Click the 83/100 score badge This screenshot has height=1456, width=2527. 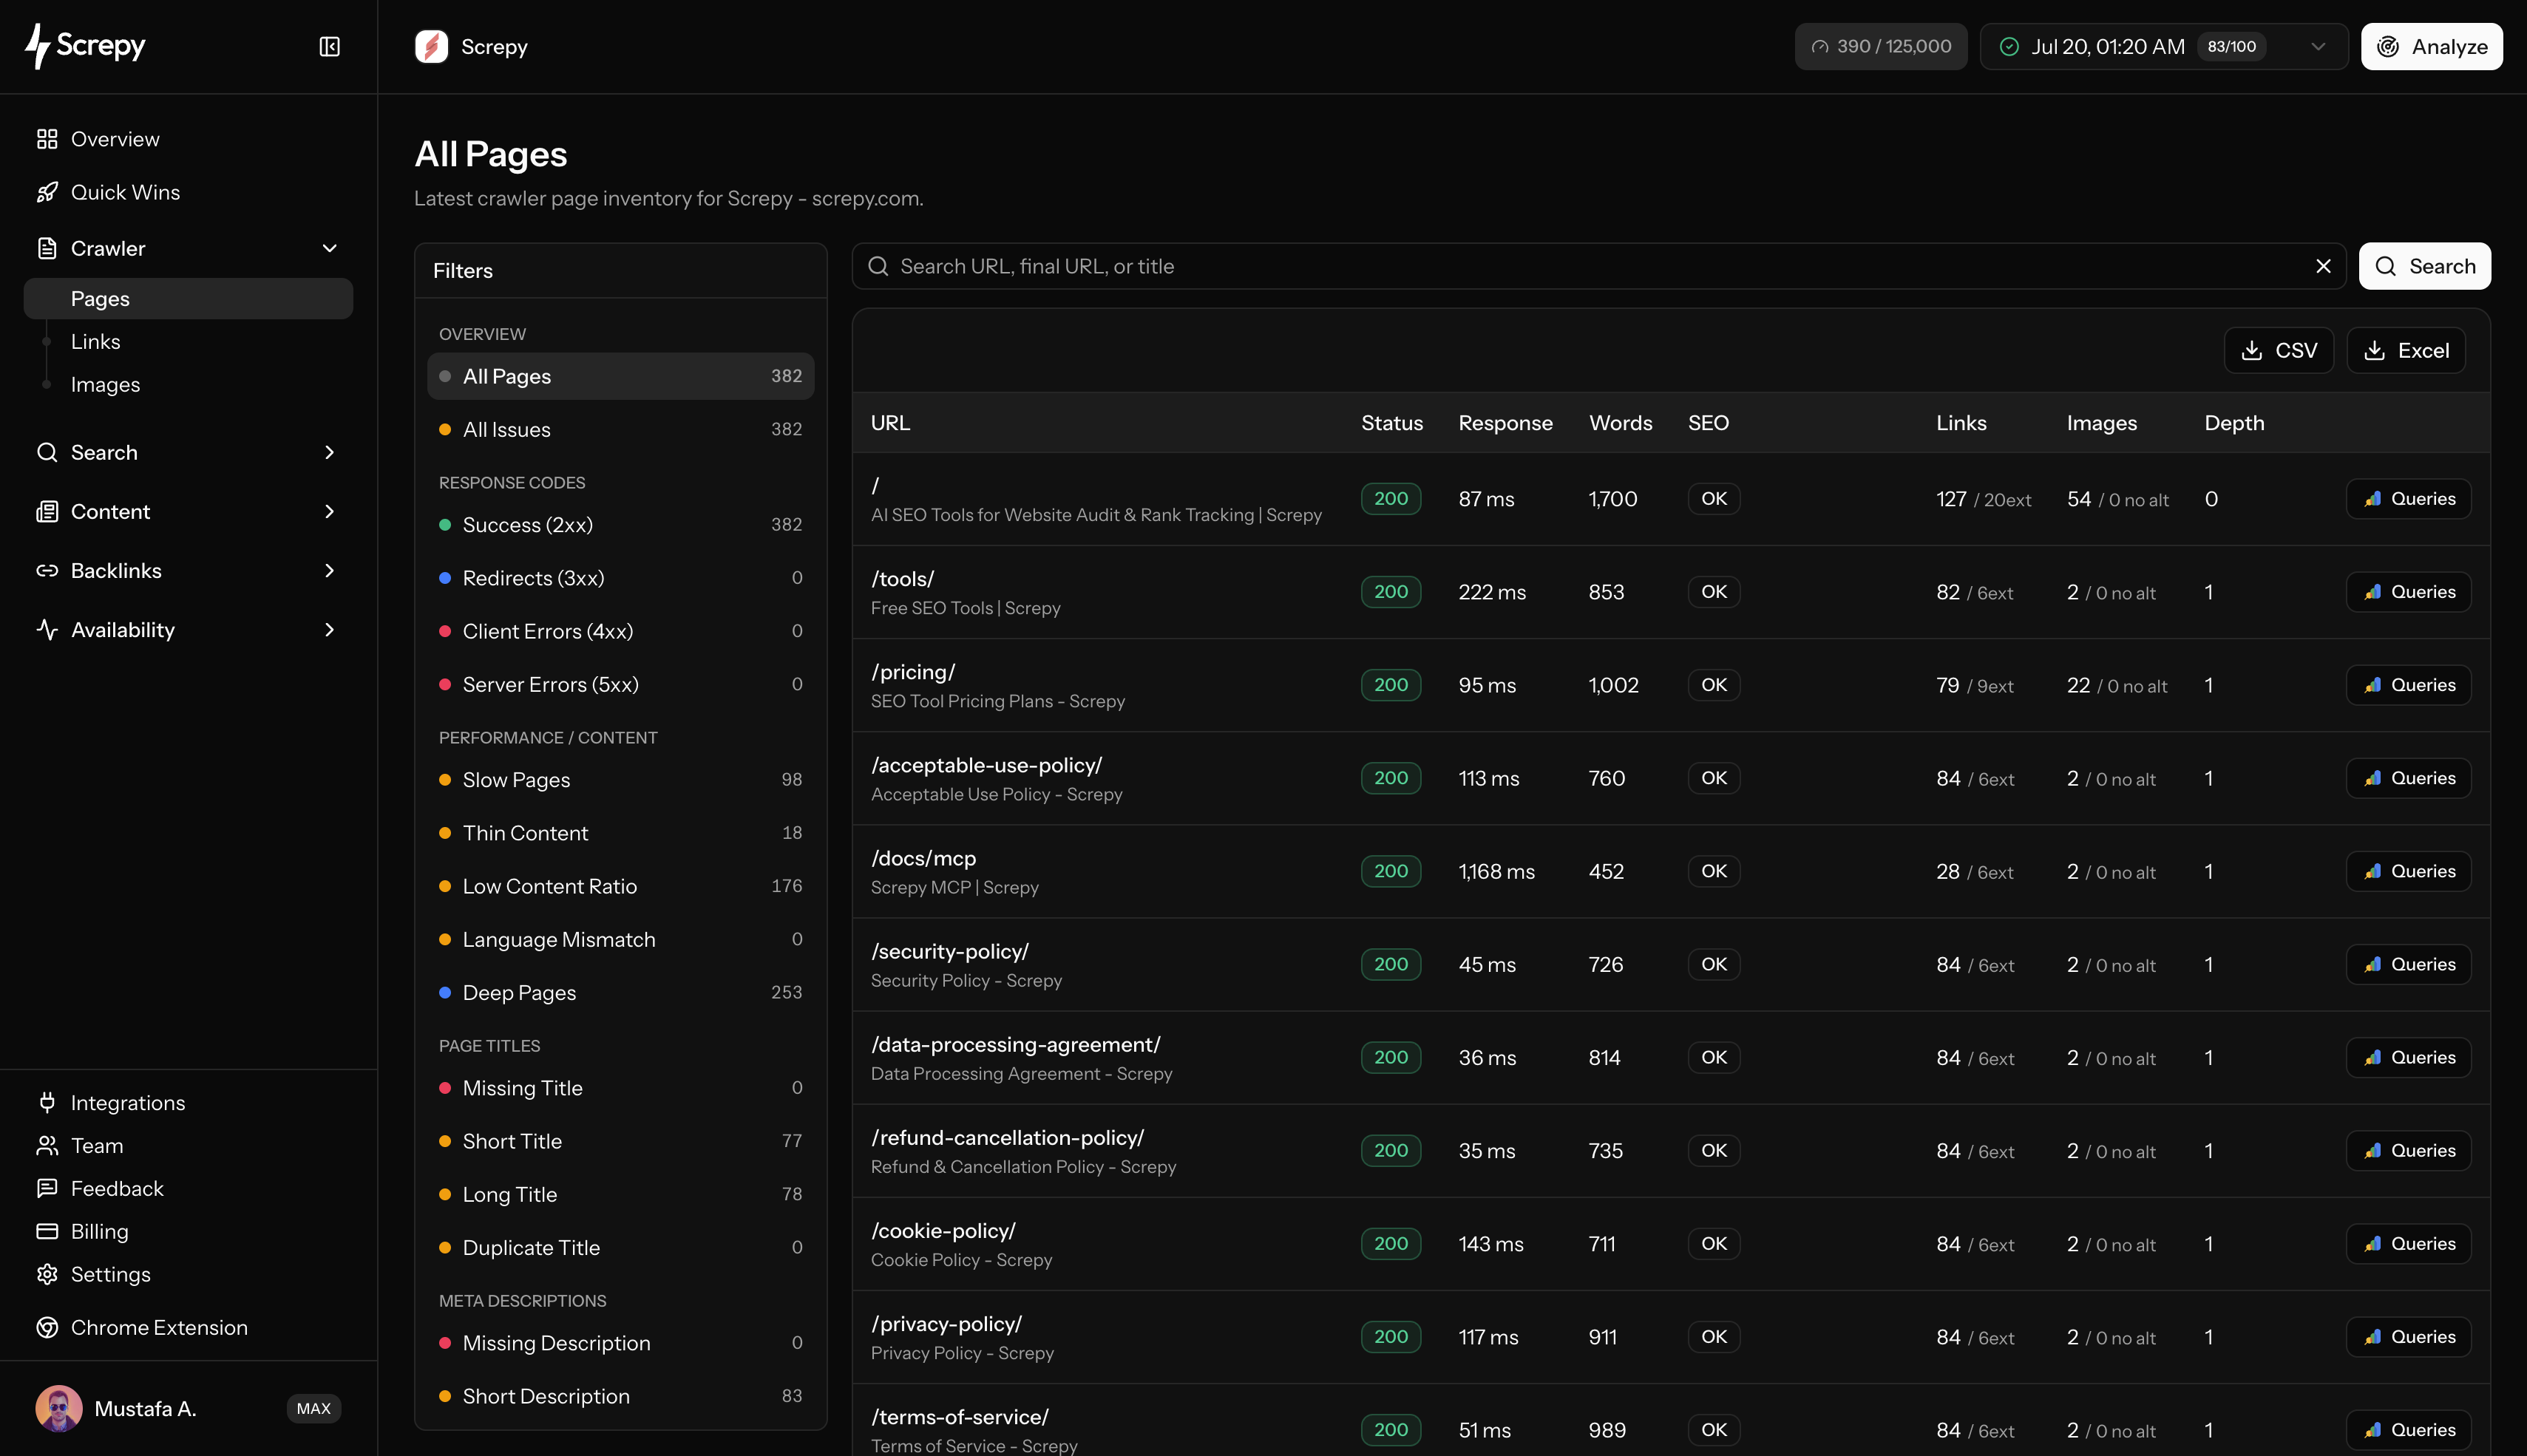[x=2231, y=47]
